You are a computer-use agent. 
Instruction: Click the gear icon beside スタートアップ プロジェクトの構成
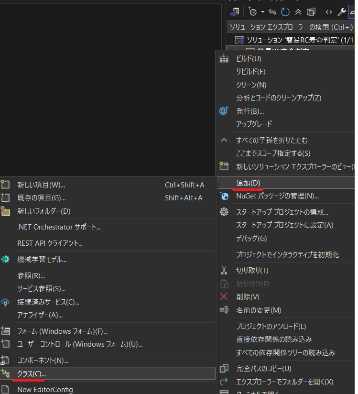[x=224, y=212]
